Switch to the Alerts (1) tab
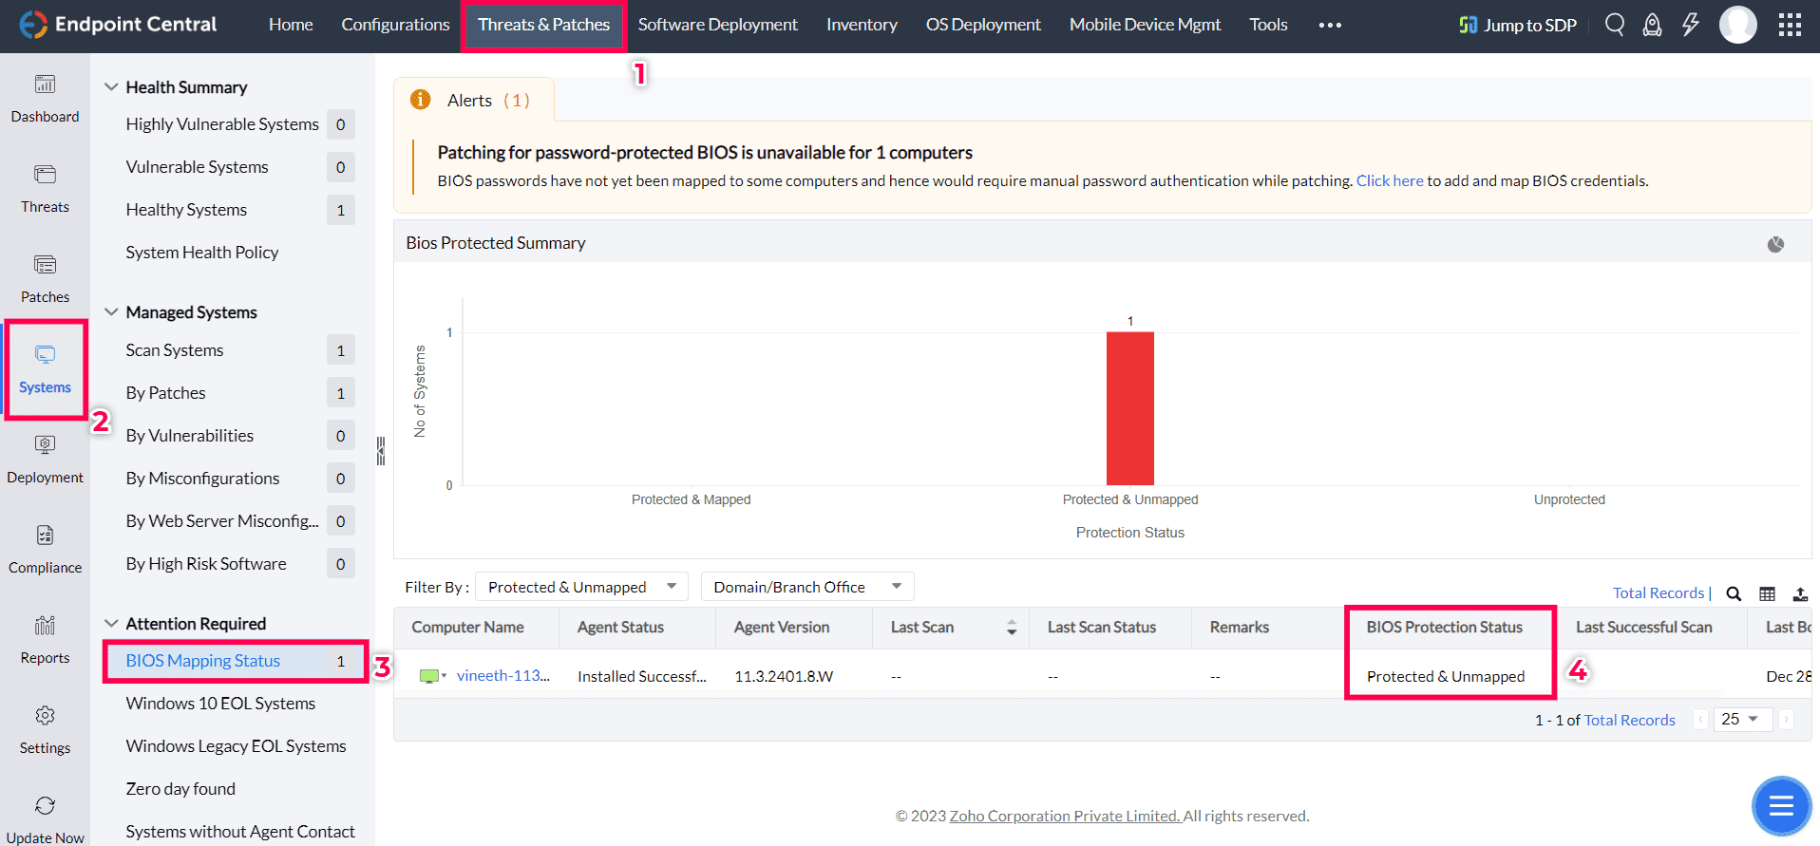 point(474,100)
